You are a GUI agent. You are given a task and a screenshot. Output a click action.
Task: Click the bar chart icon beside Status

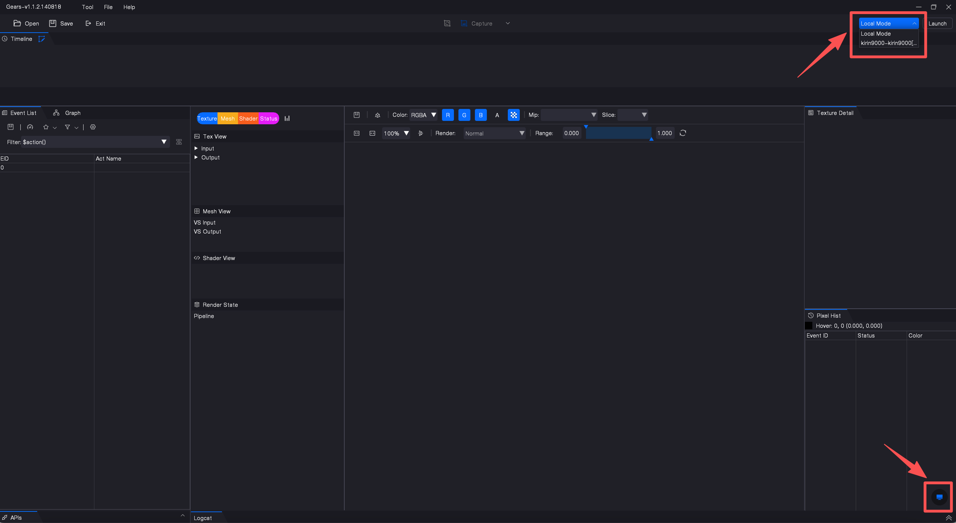(287, 118)
